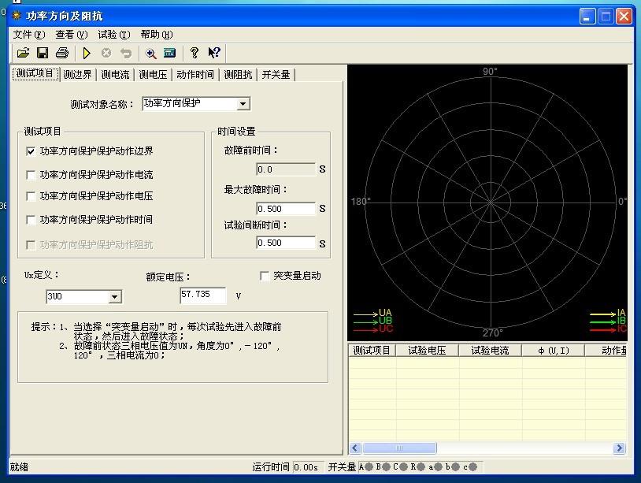Stop the running test
This screenshot has width=641, height=483.
pos(106,53)
